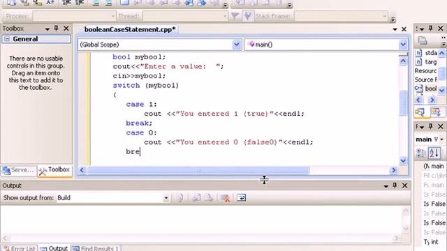Sort properties by category

point(420,153)
